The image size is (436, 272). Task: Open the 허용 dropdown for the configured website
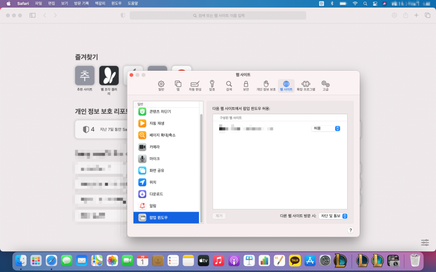[x=325, y=128]
